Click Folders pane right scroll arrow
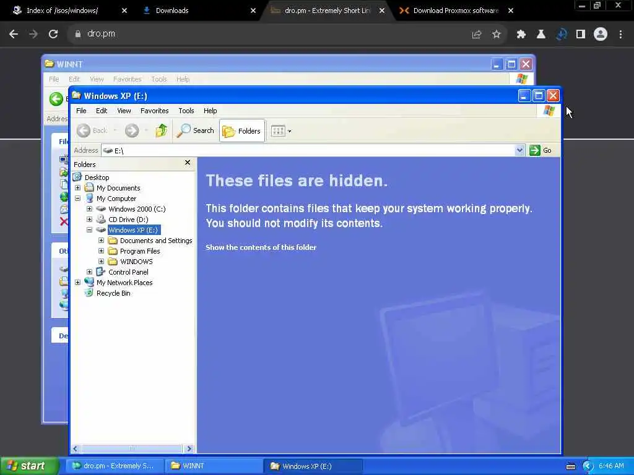Viewport: 634px width, 475px height. point(189,449)
